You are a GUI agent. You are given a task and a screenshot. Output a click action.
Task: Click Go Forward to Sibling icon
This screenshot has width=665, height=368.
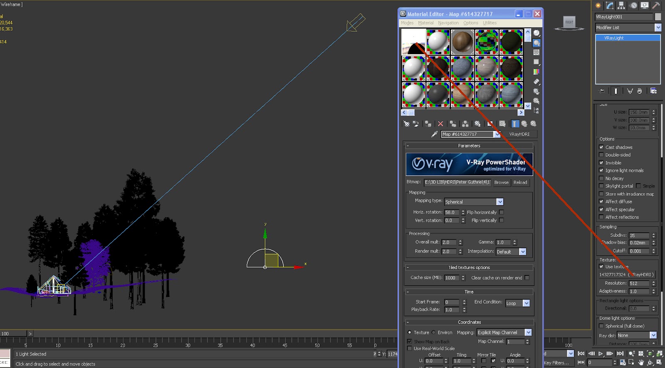[534, 124]
